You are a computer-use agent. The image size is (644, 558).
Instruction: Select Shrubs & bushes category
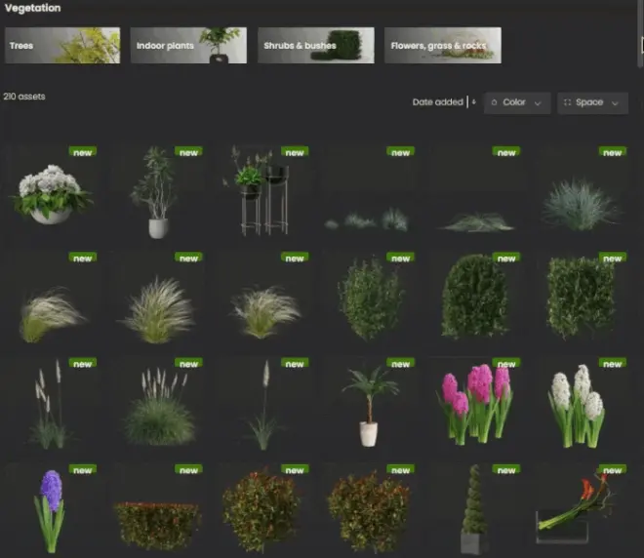point(315,45)
